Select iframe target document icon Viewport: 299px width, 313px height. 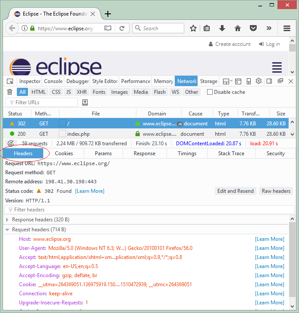227,81
